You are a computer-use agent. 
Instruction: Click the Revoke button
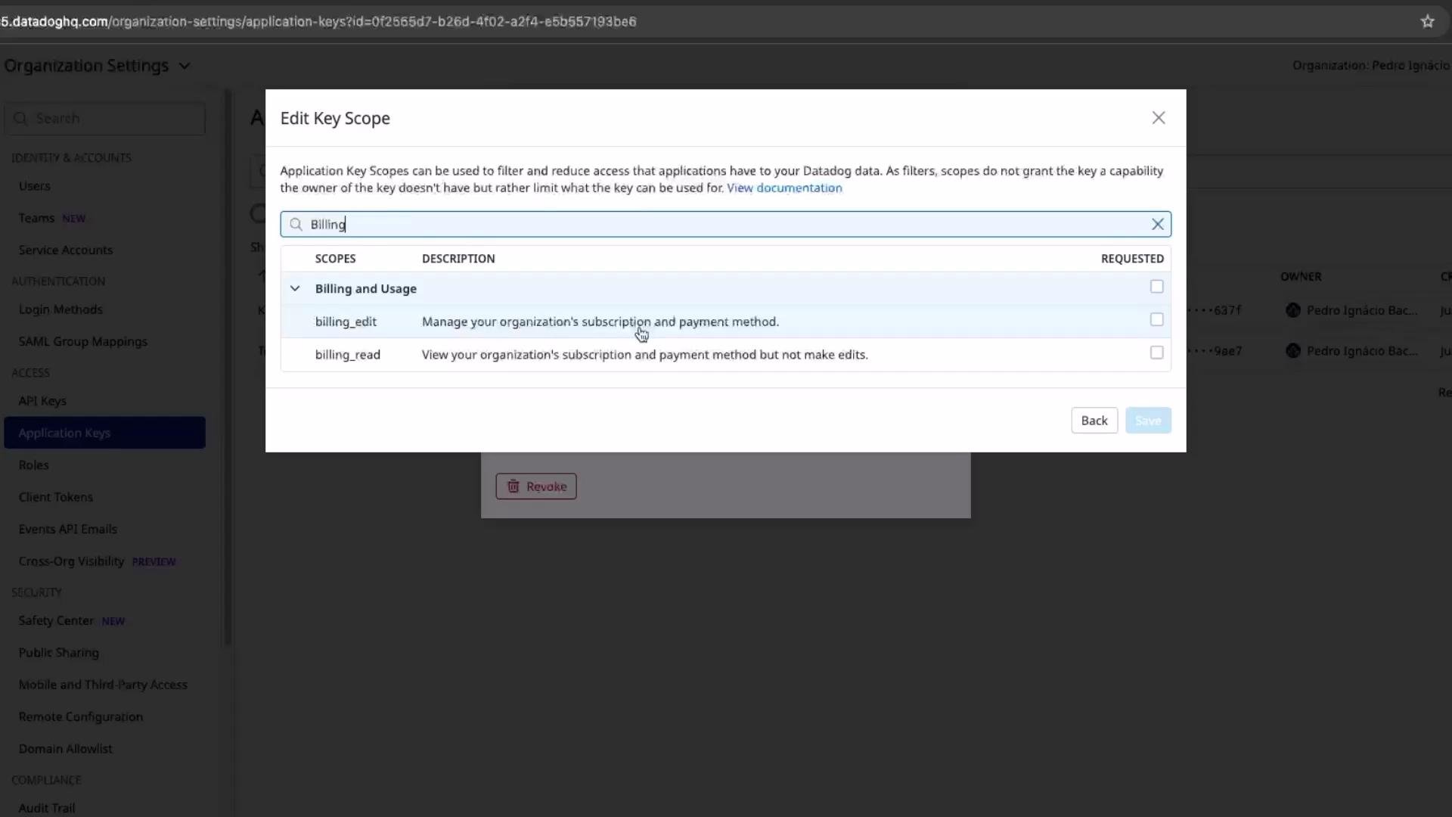point(536,486)
